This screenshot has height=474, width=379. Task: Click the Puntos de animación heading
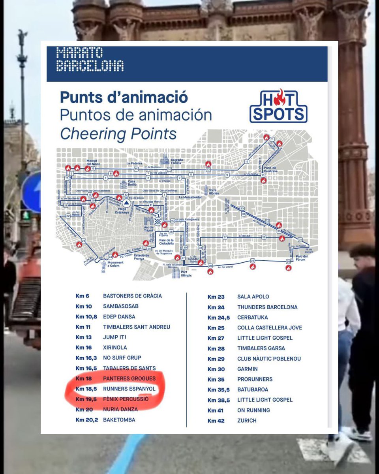[x=136, y=115]
